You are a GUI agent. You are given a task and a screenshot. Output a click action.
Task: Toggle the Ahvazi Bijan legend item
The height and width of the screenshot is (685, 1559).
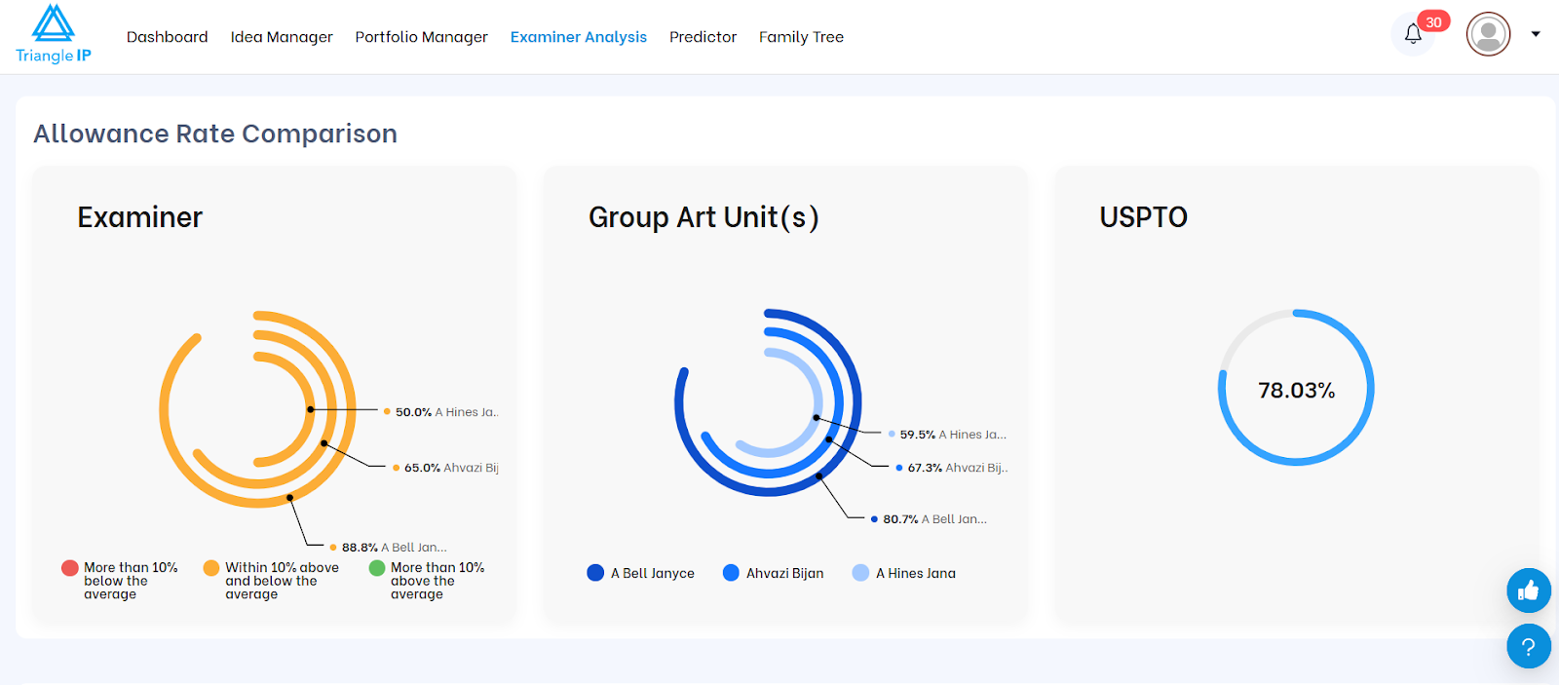click(774, 573)
